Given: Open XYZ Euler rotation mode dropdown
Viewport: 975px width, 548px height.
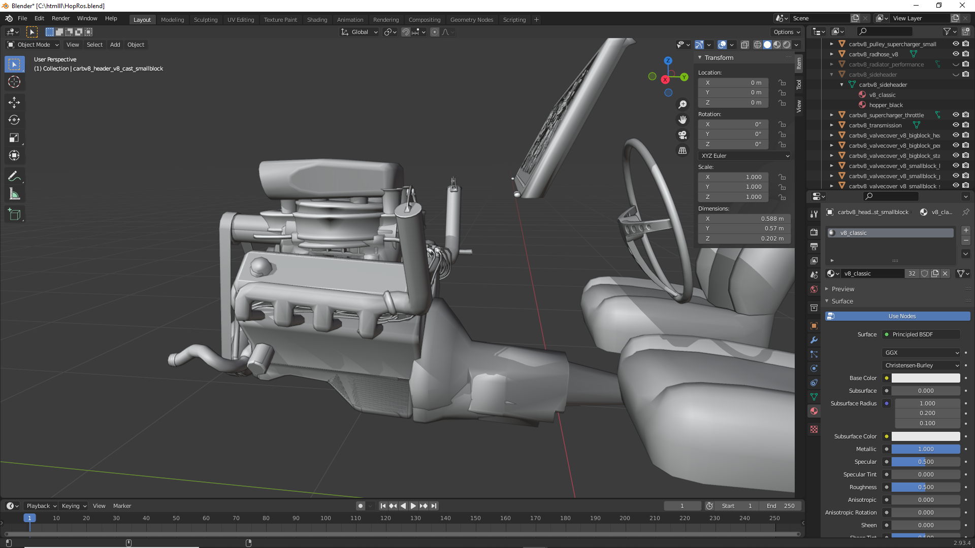Looking at the screenshot, I should pos(744,156).
